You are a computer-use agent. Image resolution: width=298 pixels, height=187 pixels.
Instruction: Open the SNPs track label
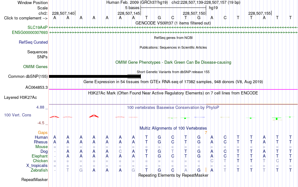pos(42,57)
